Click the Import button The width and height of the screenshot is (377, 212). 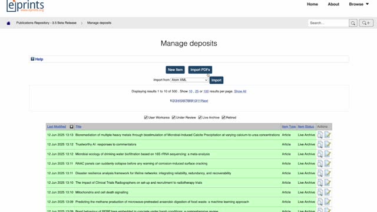coord(216,80)
